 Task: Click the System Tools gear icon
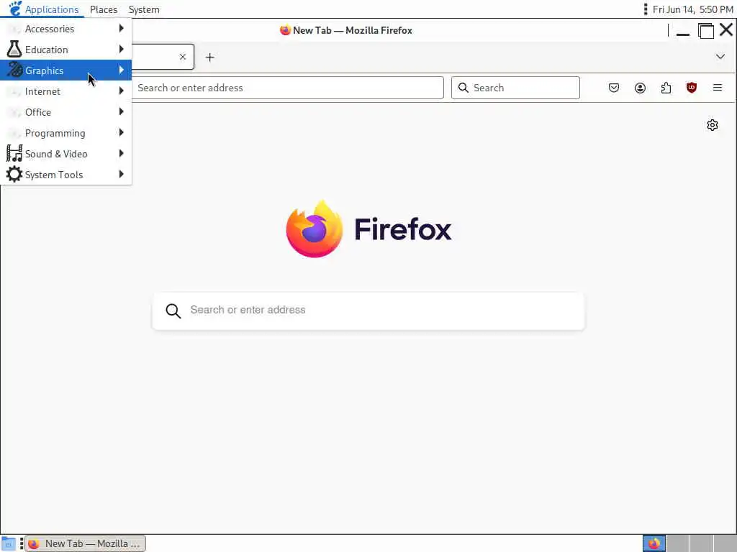point(14,174)
